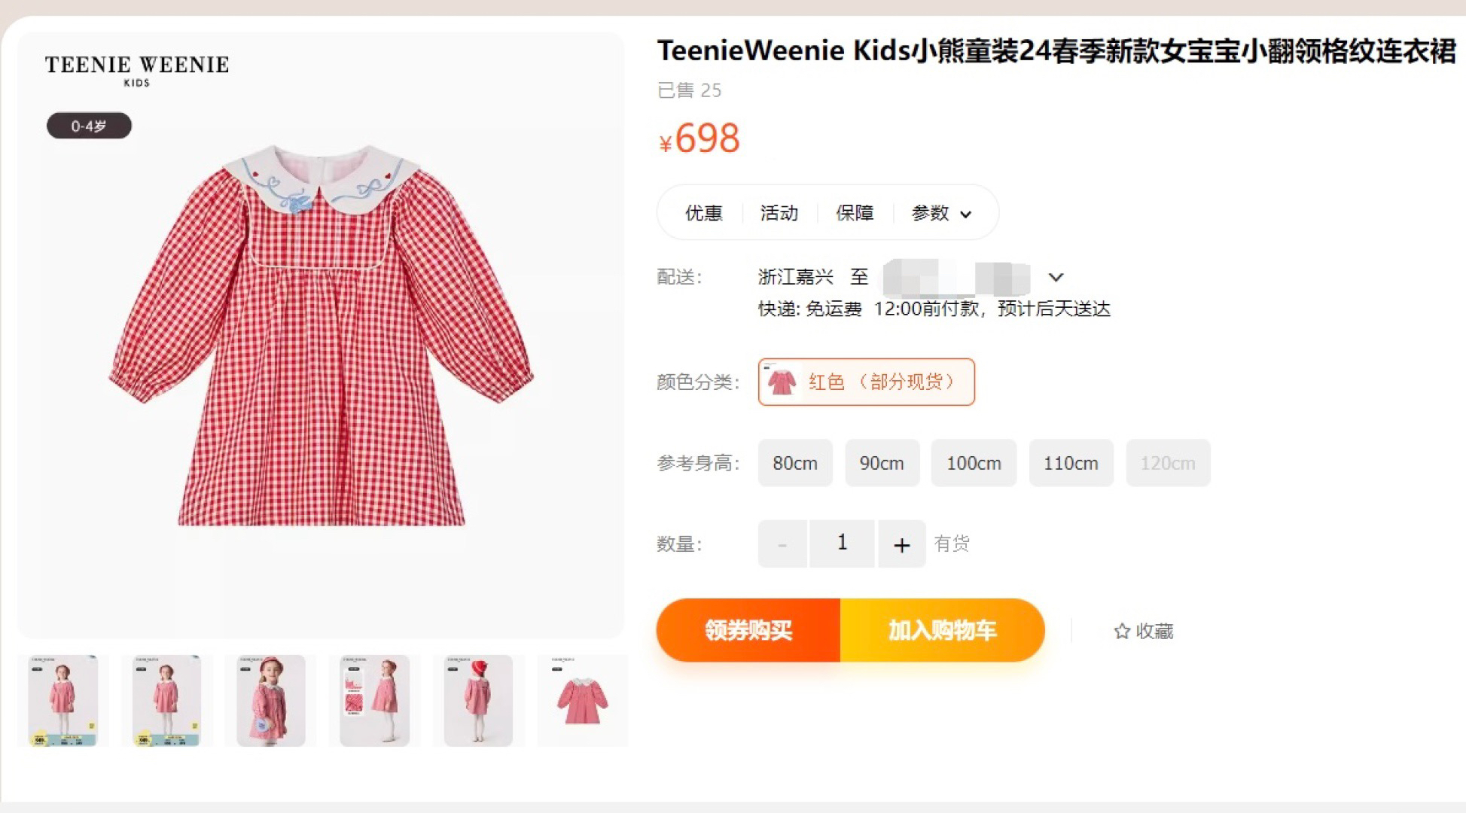View first thumbnail of girl in dress

click(x=62, y=700)
